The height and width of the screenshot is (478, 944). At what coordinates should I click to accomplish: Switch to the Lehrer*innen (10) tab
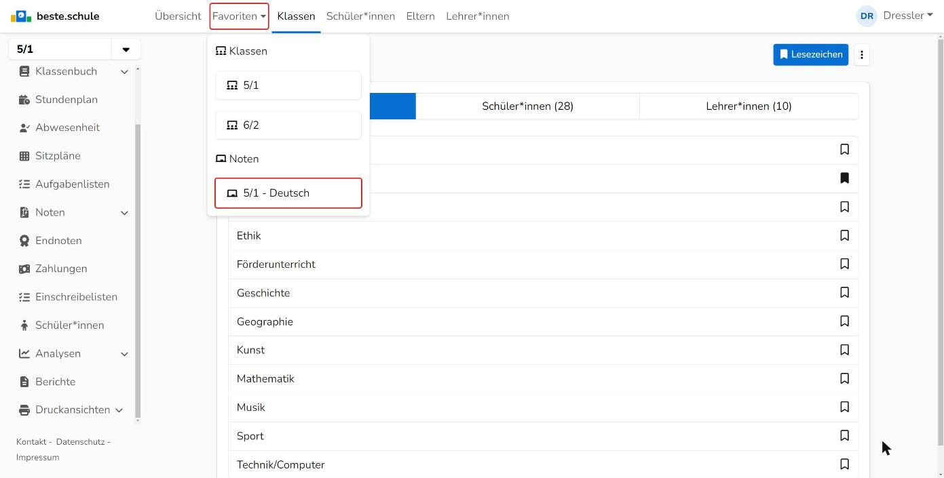click(x=749, y=106)
